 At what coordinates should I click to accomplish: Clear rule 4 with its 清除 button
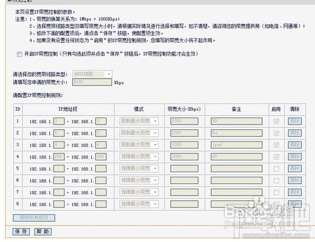295,157
